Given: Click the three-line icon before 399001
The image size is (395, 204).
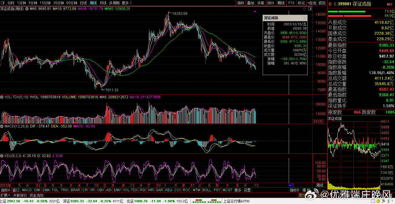Looking at the screenshot, I should click(x=335, y=4).
